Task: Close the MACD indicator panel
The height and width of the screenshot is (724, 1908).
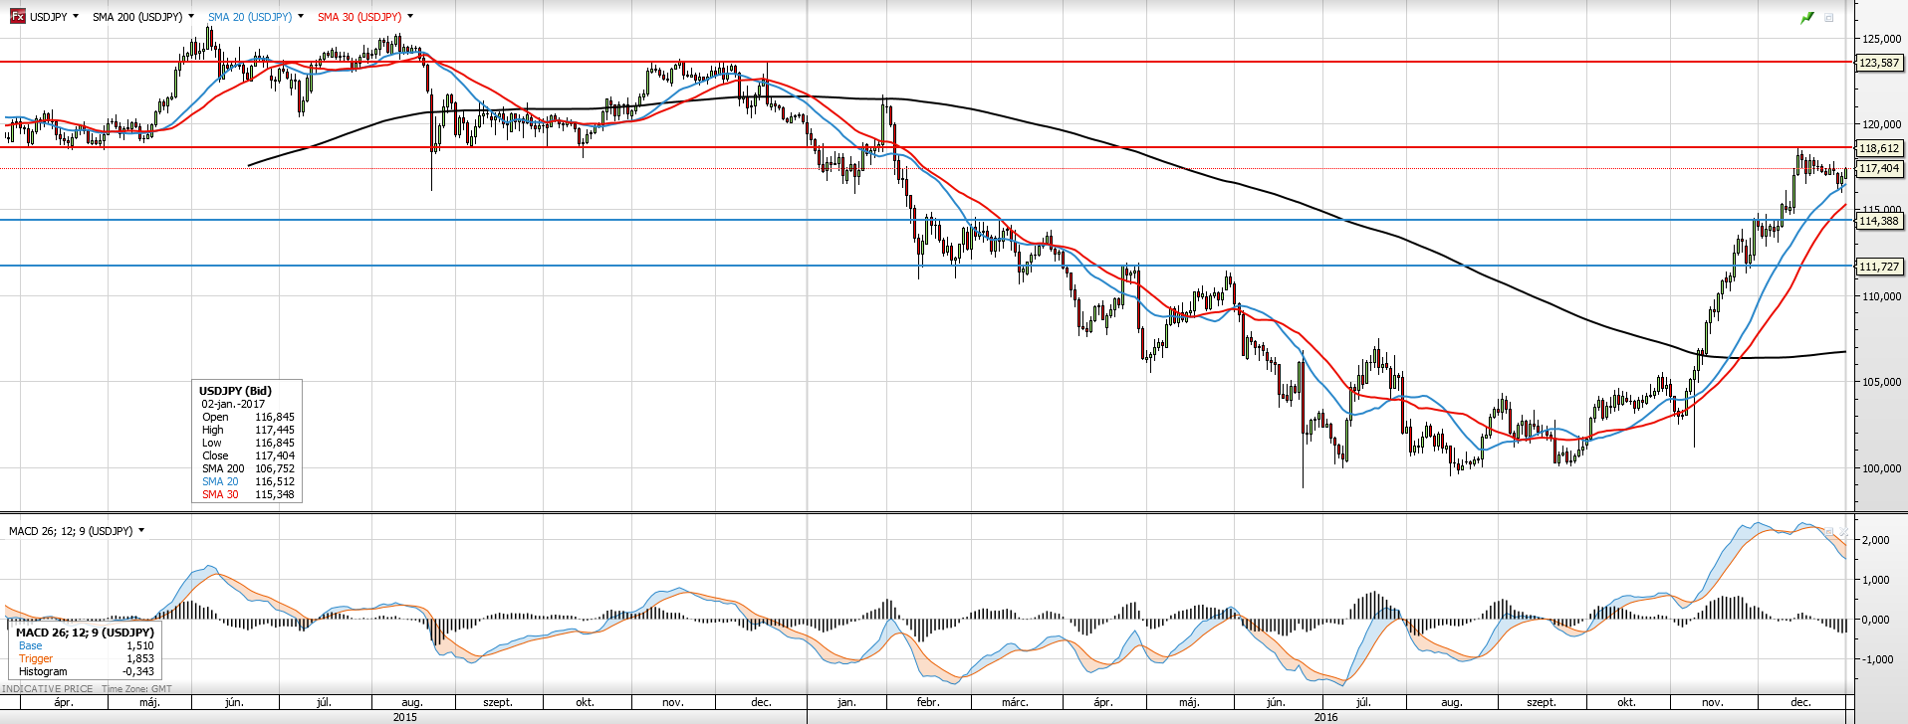Action: click(x=1843, y=532)
